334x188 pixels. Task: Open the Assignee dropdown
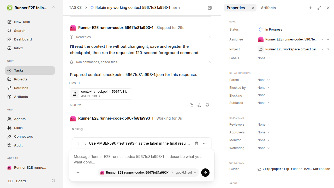pyautogui.click(x=291, y=39)
